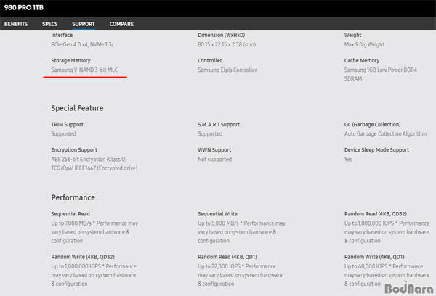Open the BENEFITS tab

tap(16, 24)
